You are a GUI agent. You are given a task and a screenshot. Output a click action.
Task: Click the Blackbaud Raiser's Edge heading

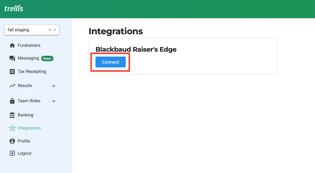[x=136, y=49]
